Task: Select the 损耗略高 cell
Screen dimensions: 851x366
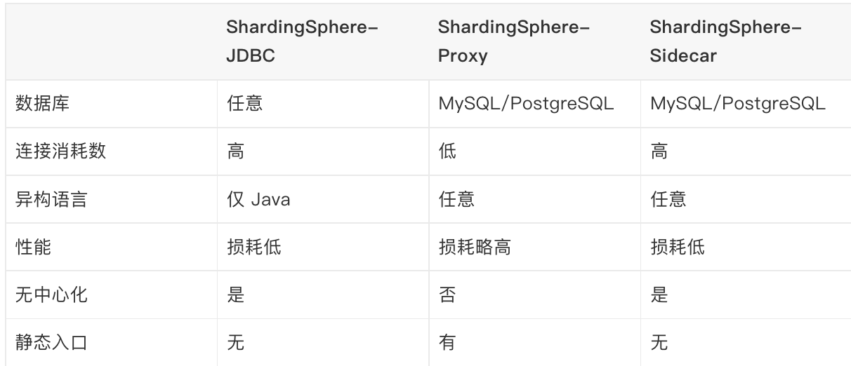Action: tap(474, 247)
